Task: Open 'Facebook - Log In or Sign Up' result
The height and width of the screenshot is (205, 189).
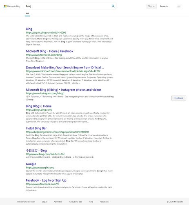Action: (x=46, y=180)
